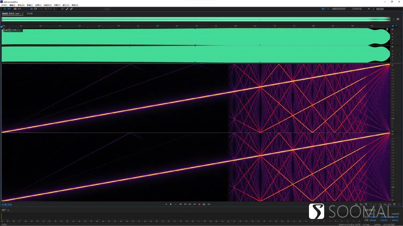Switch to Waveform editor view
This screenshot has width=403, height=226.
[x=7, y=9]
